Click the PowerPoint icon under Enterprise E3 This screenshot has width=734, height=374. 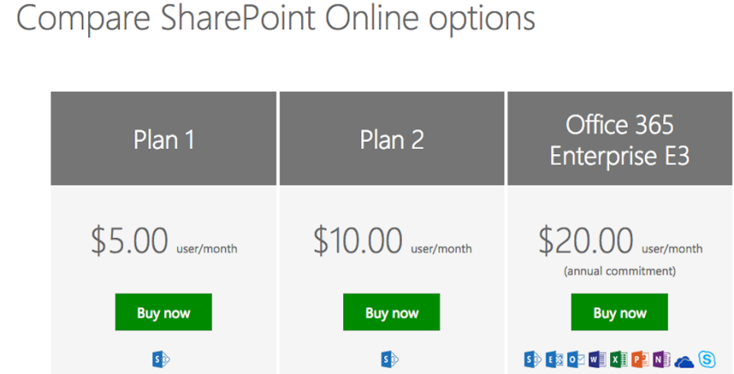pyautogui.click(x=639, y=359)
